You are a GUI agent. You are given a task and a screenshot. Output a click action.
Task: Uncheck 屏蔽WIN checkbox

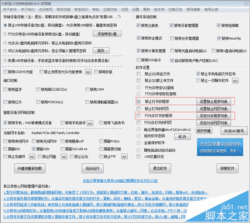tap(33, 149)
